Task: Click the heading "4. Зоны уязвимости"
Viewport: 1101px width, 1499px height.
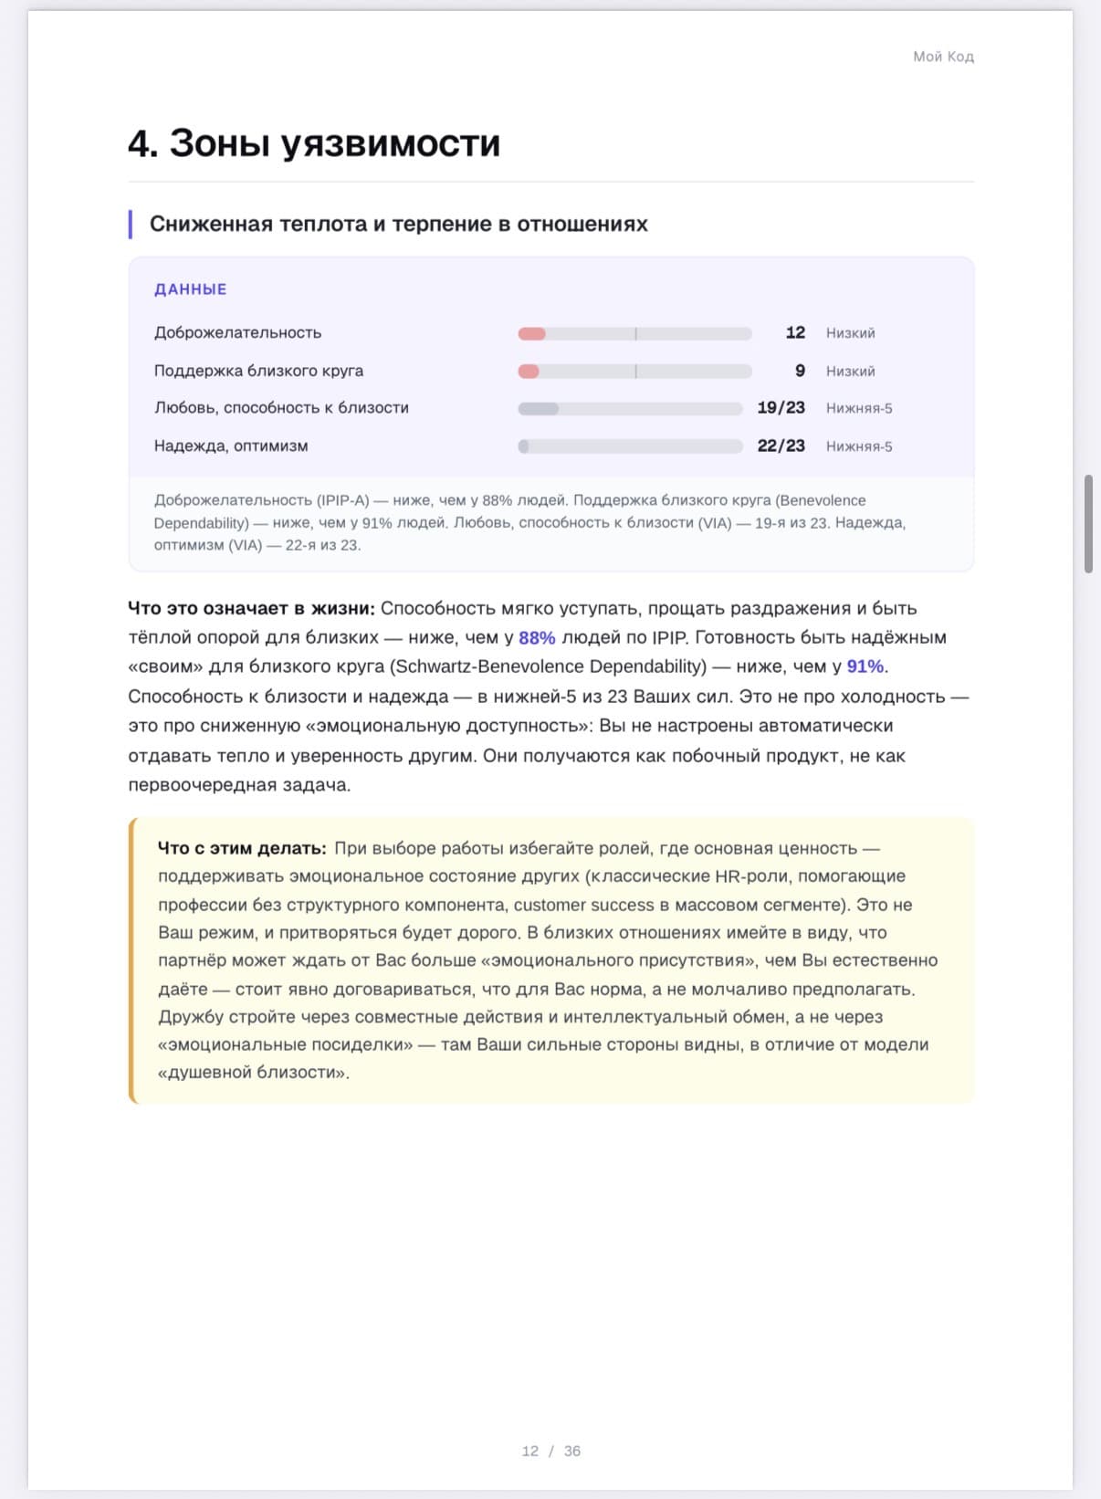Action: (314, 143)
